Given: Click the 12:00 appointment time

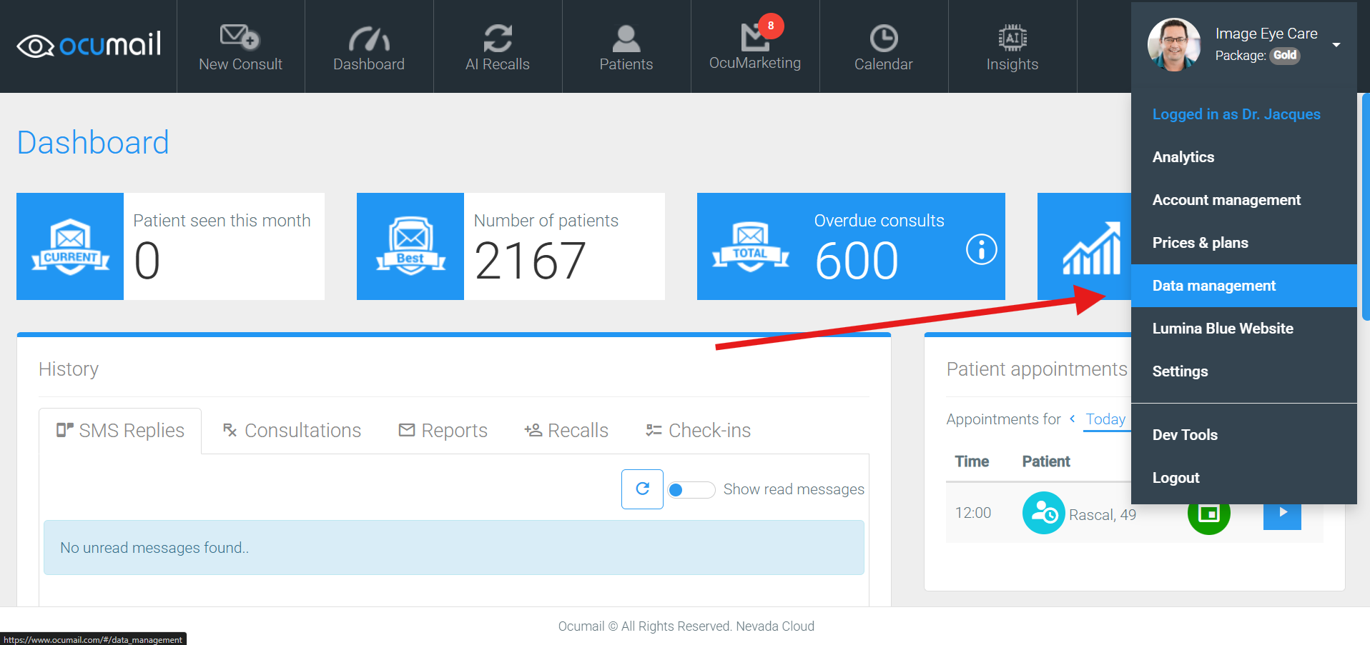Looking at the screenshot, I should 973,513.
